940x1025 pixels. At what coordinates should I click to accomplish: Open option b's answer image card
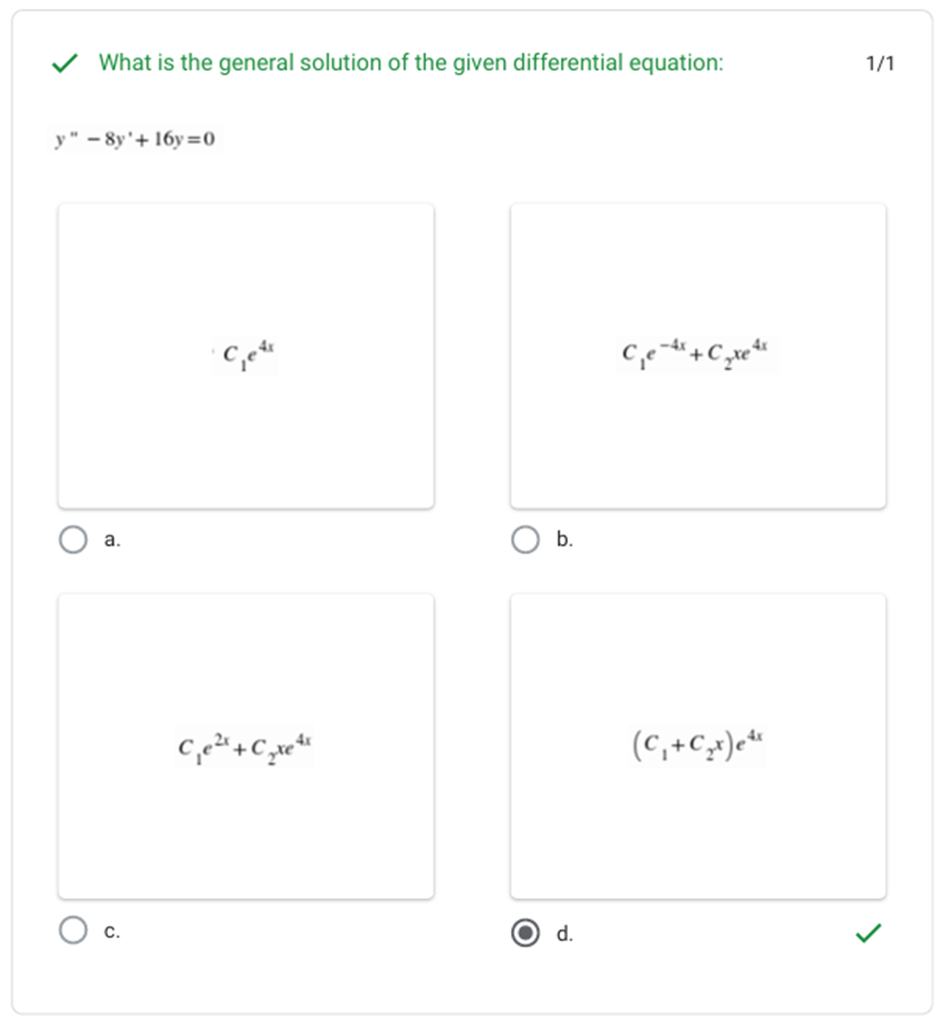[x=698, y=356]
